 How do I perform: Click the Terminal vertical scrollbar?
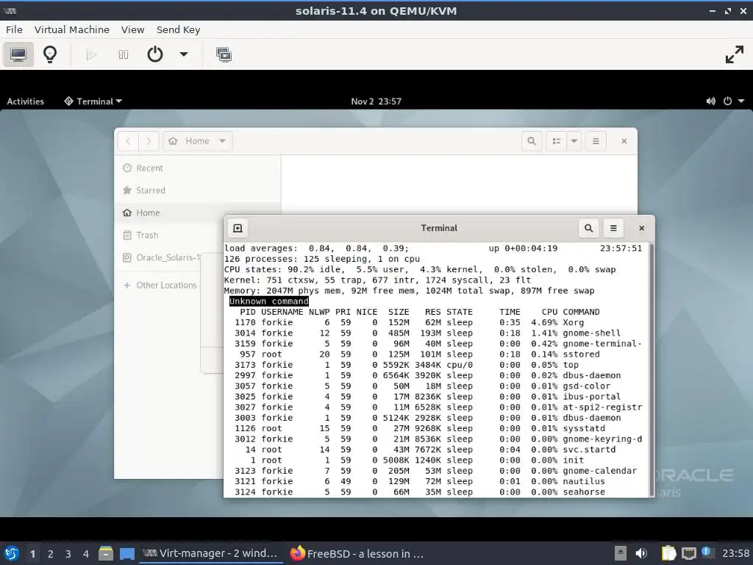[x=652, y=370]
